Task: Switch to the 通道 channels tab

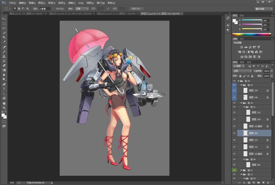Action: 242,62
